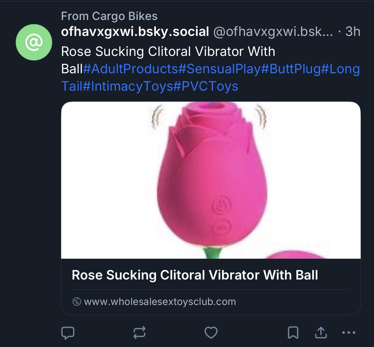Open the "From Cargo Bikes" feed label
Screen dimensions: 374x347
click(x=109, y=16)
